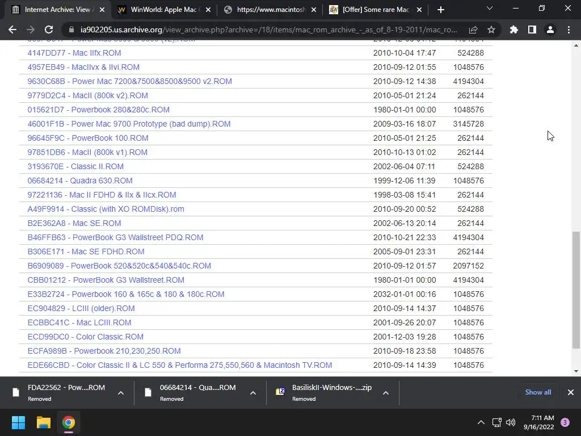Close the downloads bar
This screenshot has height=436, width=581.
pyautogui.click(x=571, y=392)
